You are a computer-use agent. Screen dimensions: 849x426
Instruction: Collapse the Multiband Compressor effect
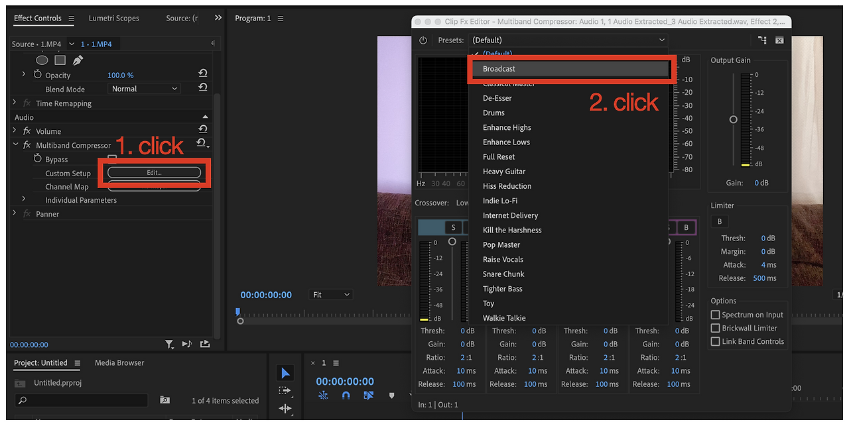coord(15,145)
